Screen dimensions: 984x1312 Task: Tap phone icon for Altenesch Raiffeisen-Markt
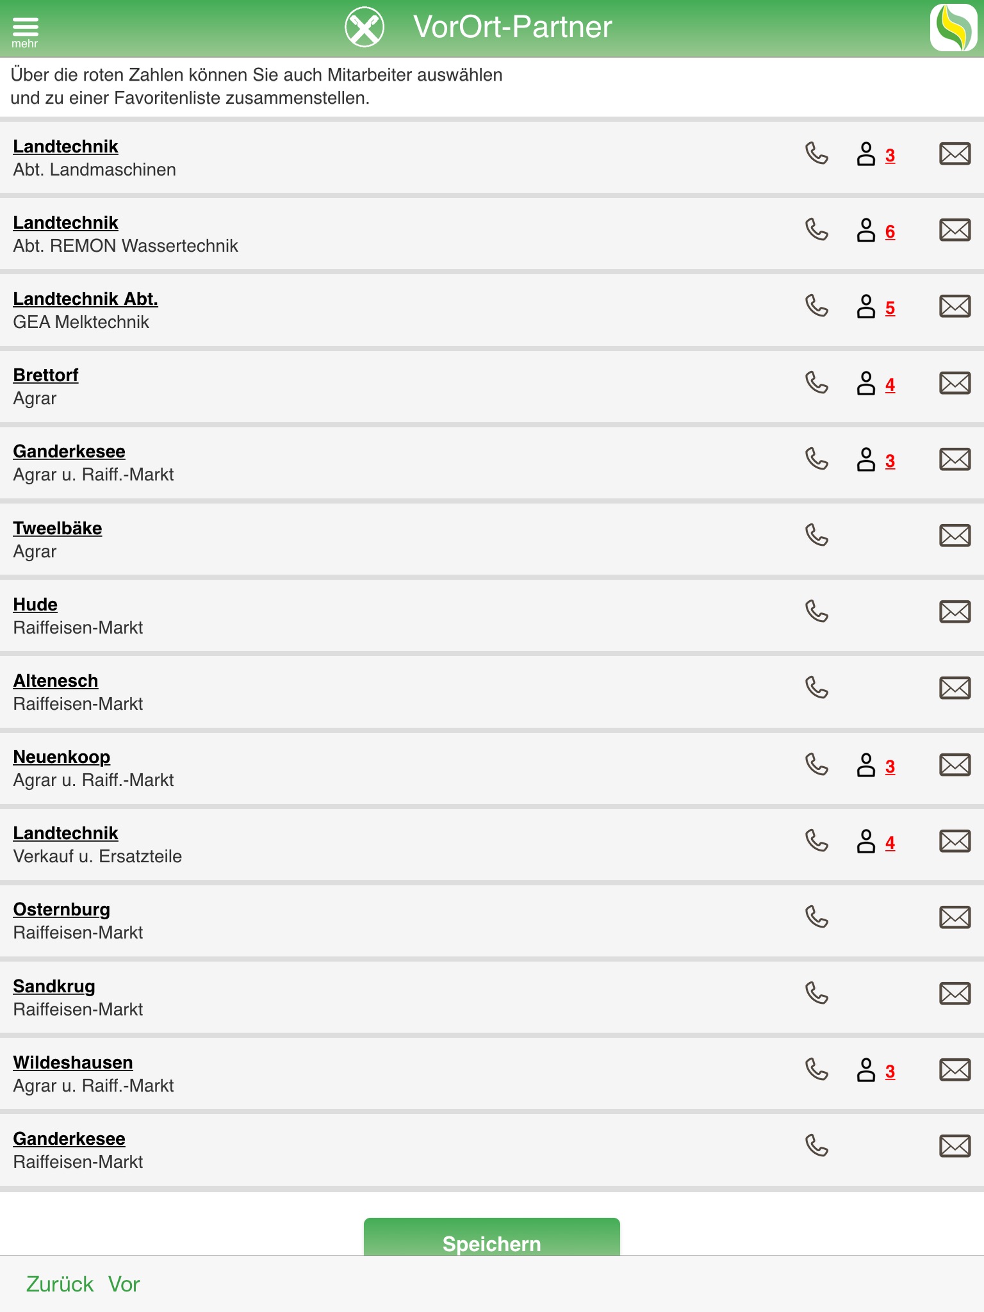tap(816, 688)
